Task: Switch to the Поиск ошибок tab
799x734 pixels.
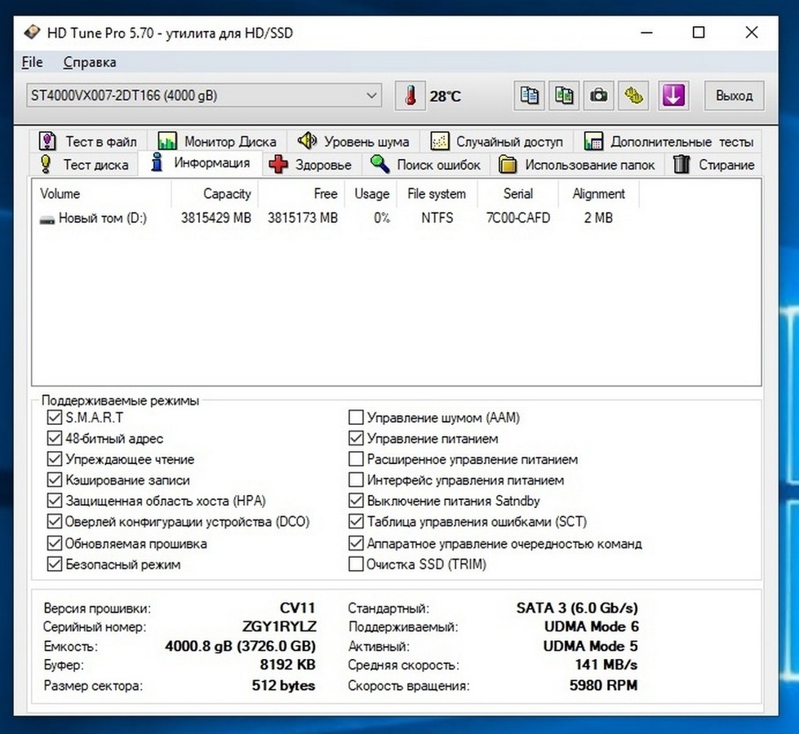Action: (427, 165)
